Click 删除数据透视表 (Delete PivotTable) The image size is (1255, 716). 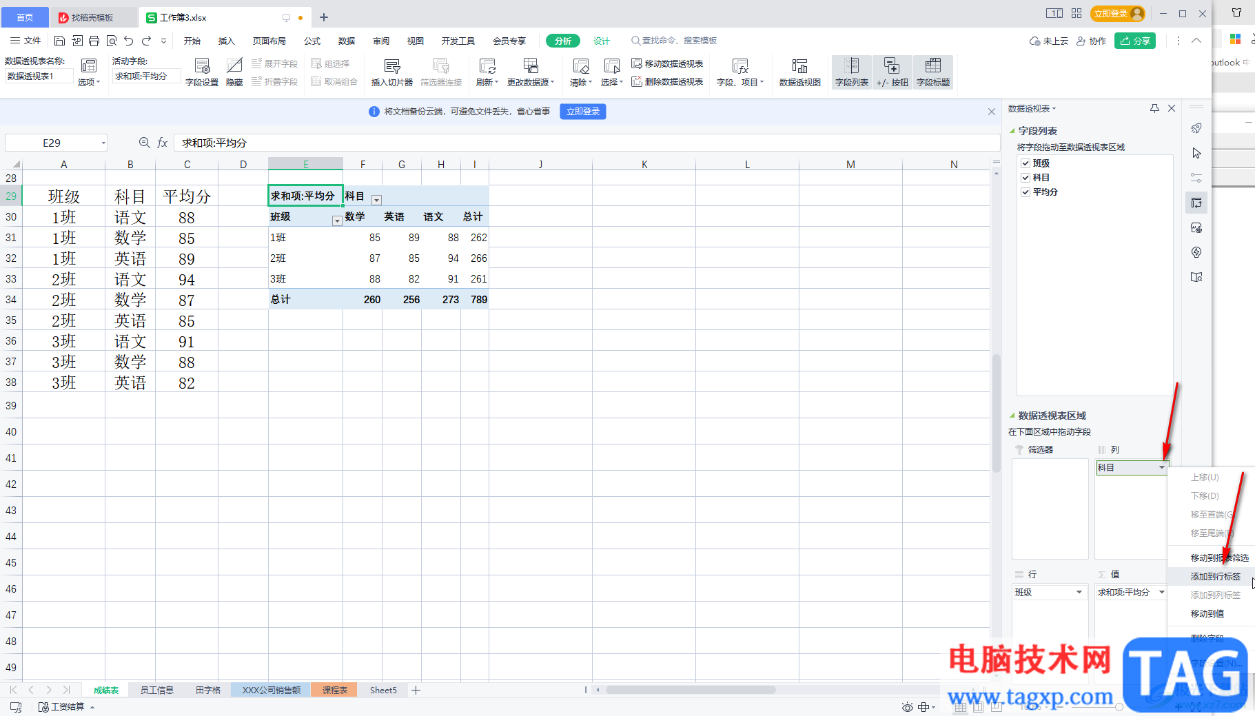pyautogui.click(x=667, y=81)
